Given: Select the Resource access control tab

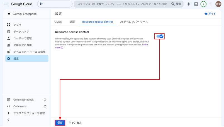Looking at the screenshot, I should point(98,22).
